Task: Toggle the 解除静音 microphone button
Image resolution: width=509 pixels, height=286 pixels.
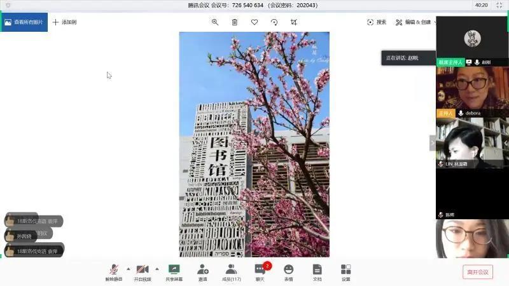Action: coord(114,271)
